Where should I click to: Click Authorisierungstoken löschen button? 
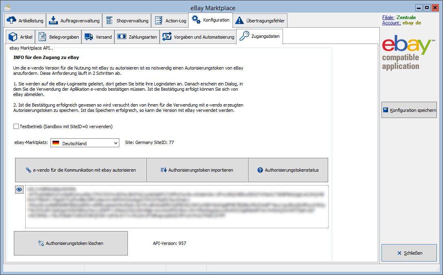(71, 243)
